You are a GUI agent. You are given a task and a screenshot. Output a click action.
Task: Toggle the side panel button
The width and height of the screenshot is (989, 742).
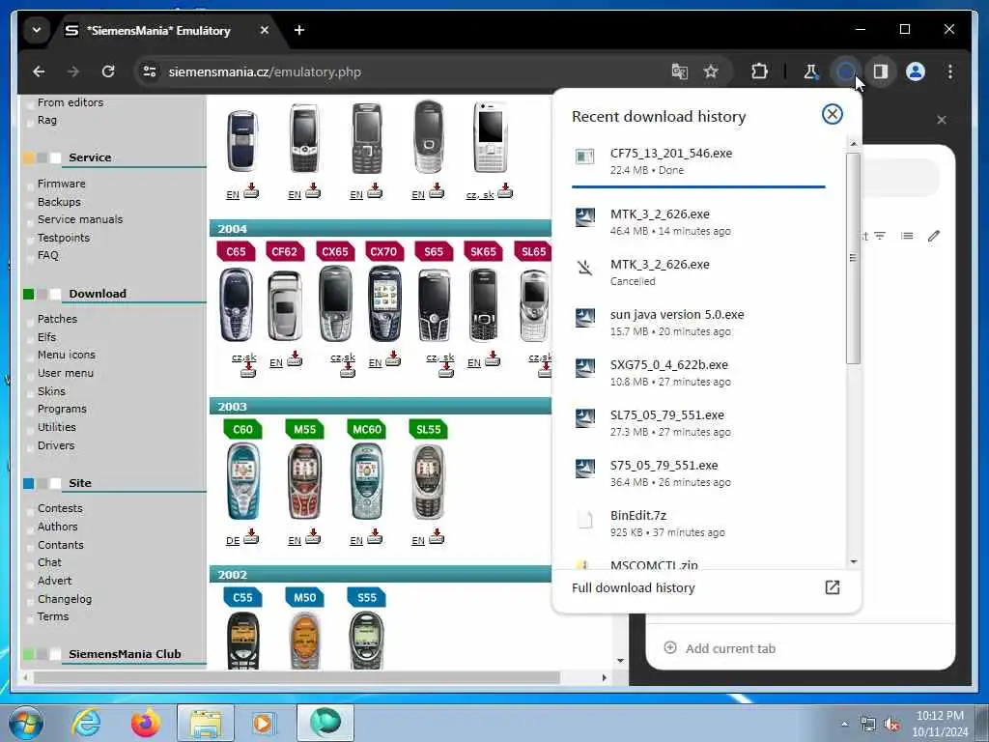[x=881, y=71]
